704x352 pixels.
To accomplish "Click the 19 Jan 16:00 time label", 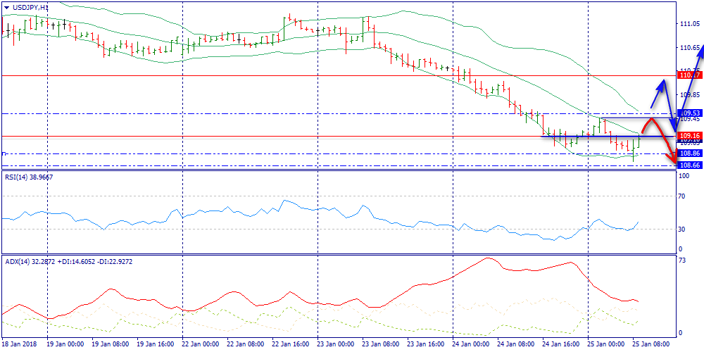I will click(x=154, y=344).
